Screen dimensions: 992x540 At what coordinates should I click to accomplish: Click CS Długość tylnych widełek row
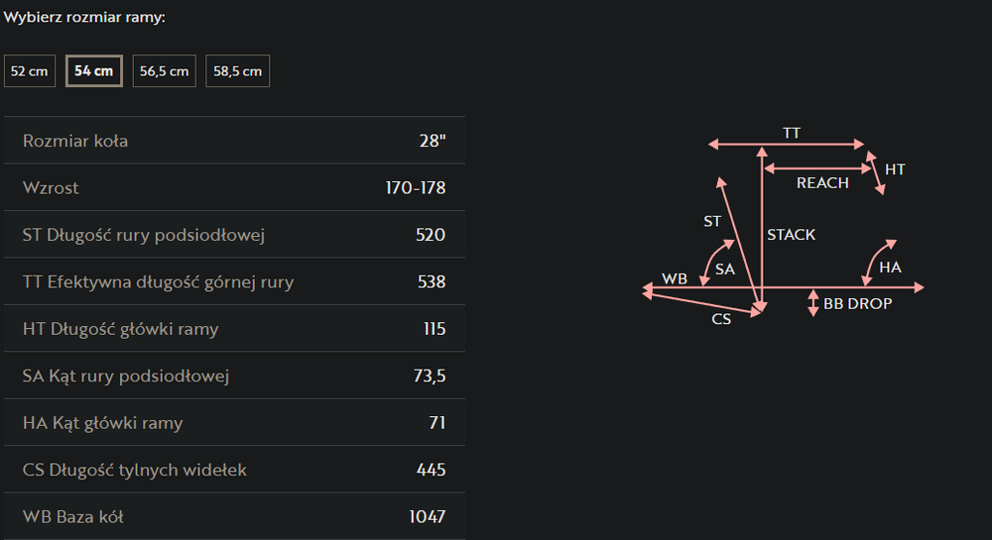tap(234, 470)
